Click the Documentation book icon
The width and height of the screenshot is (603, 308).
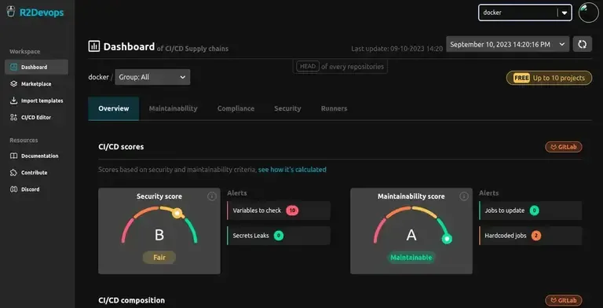[14, 156]
